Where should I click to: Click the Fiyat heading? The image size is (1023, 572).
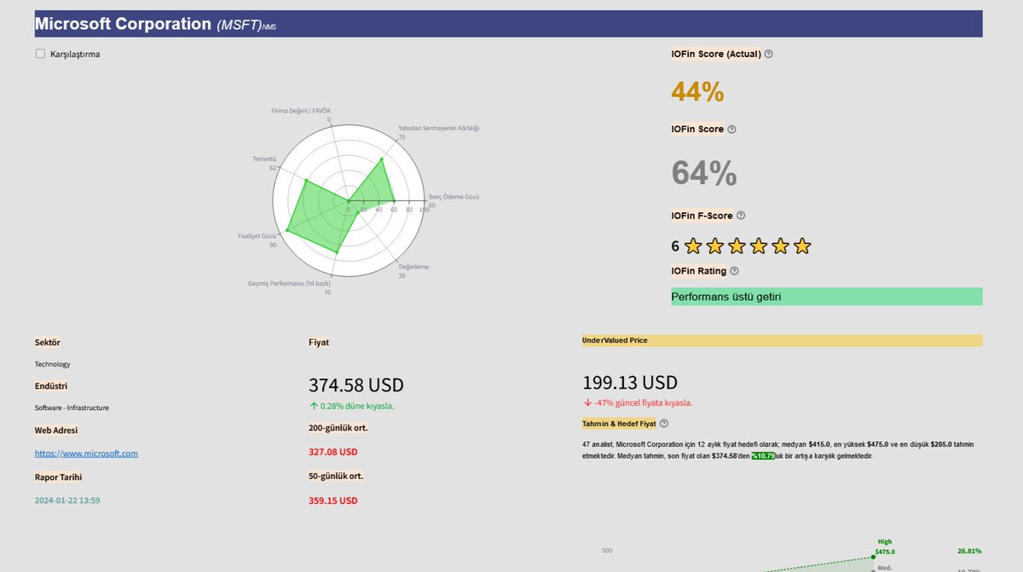319,343
